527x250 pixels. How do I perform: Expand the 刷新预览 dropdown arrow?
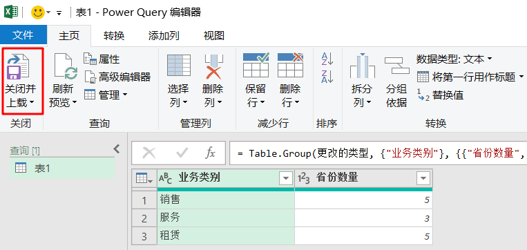click(x=75, y=102)
